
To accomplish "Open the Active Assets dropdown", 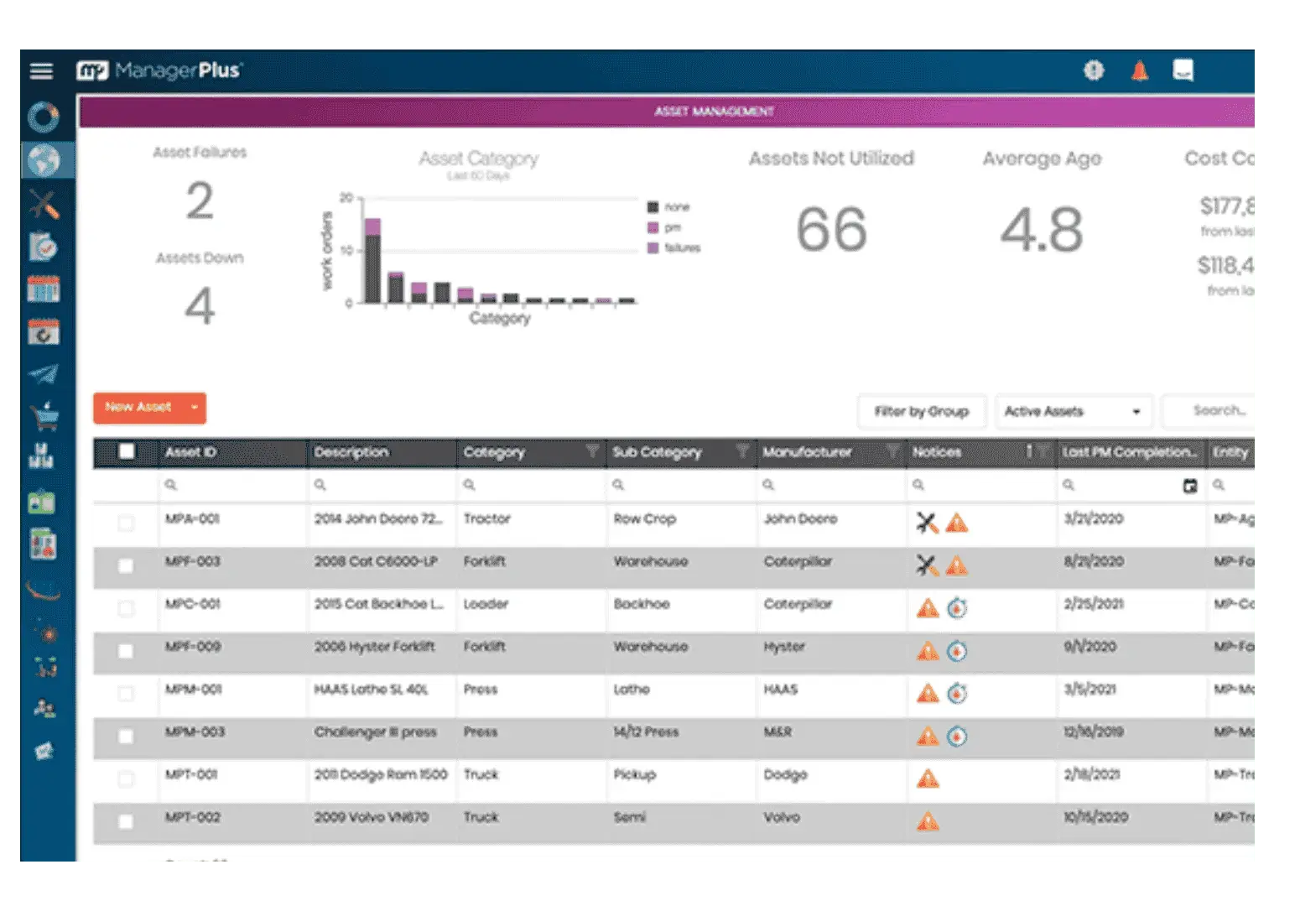I will [1072, 411].
